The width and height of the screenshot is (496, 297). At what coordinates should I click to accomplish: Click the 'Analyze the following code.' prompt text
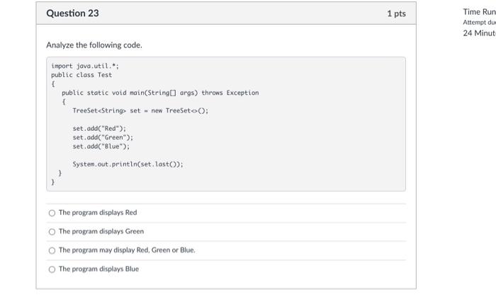(x=94, y=45)
